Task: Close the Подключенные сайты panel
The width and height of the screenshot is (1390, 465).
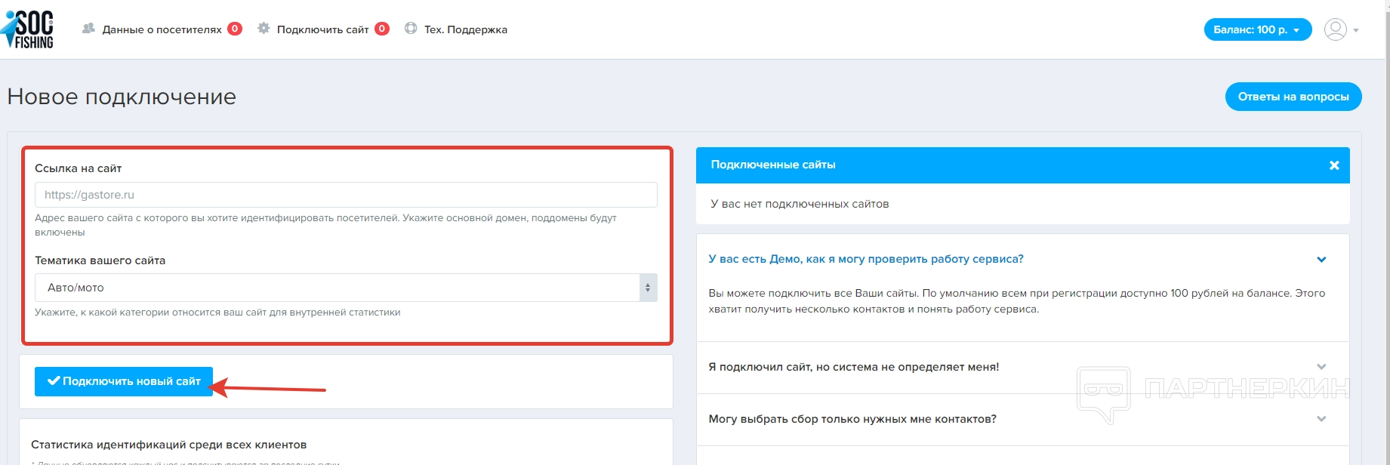Action: pyautogui.click(x=1333, y=165)
